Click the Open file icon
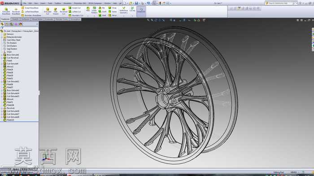 click(x=131, y=3)
